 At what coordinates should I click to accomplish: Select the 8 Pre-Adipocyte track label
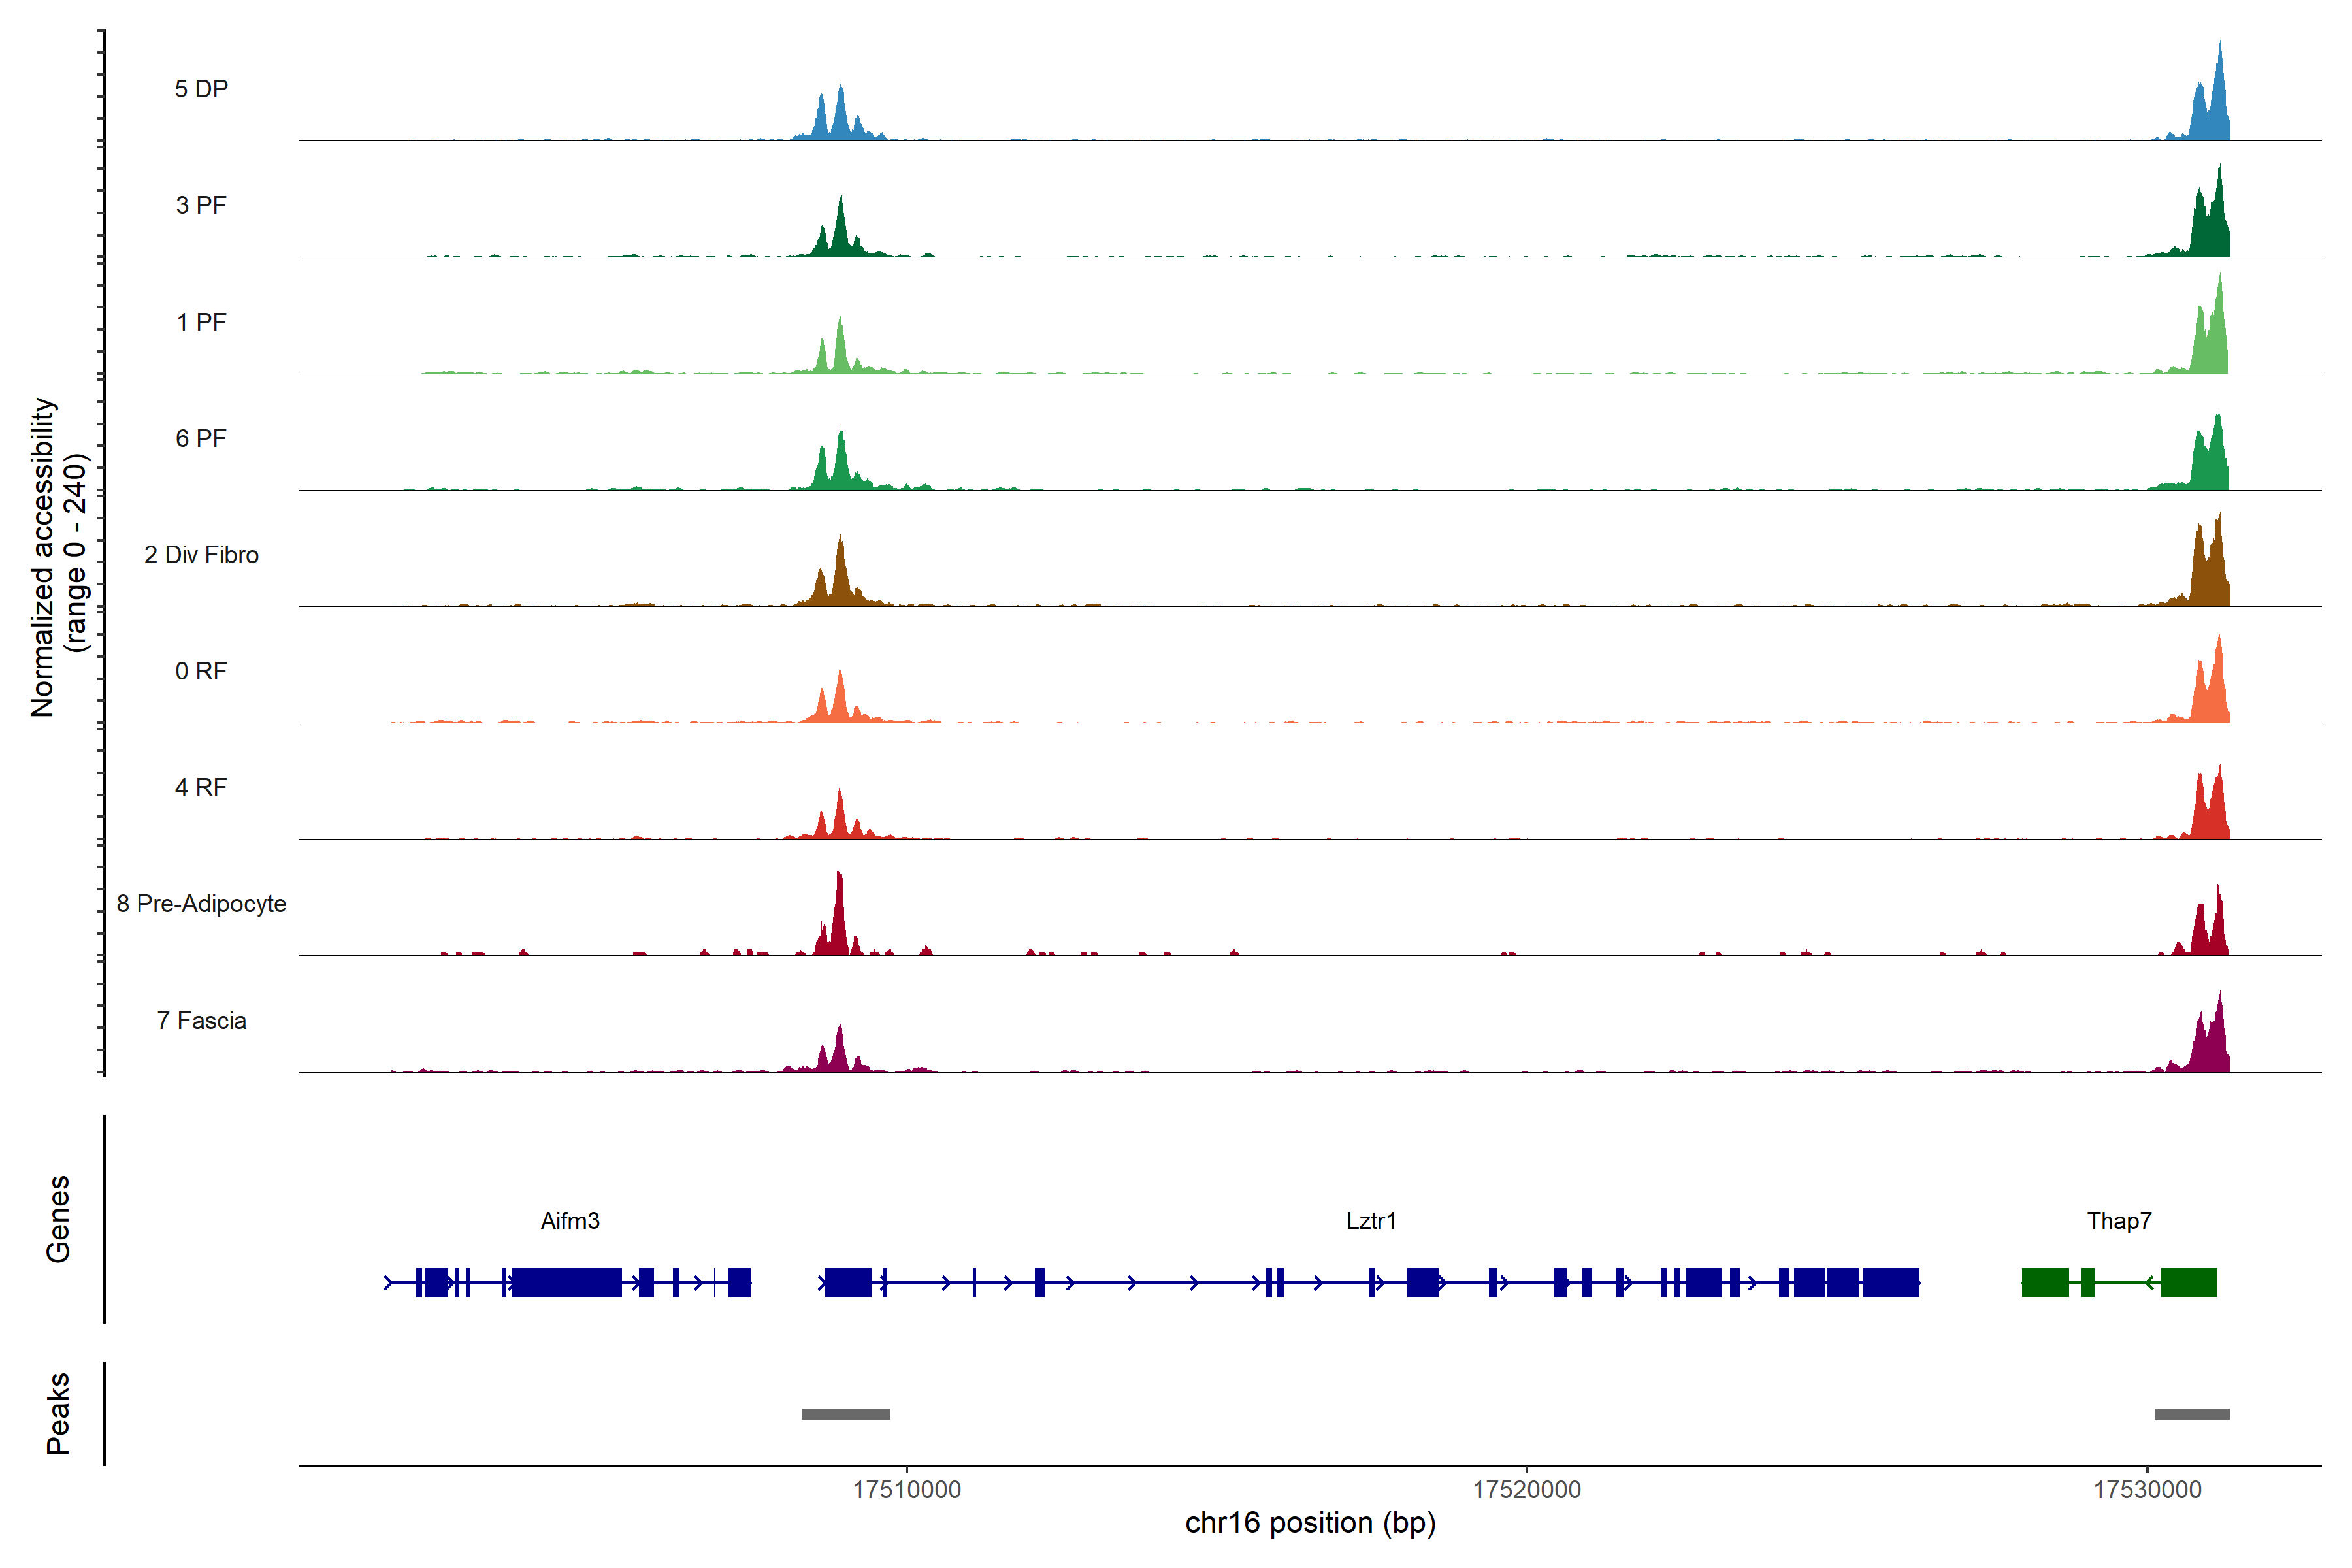pyautogui.click(x=201, y=904)
